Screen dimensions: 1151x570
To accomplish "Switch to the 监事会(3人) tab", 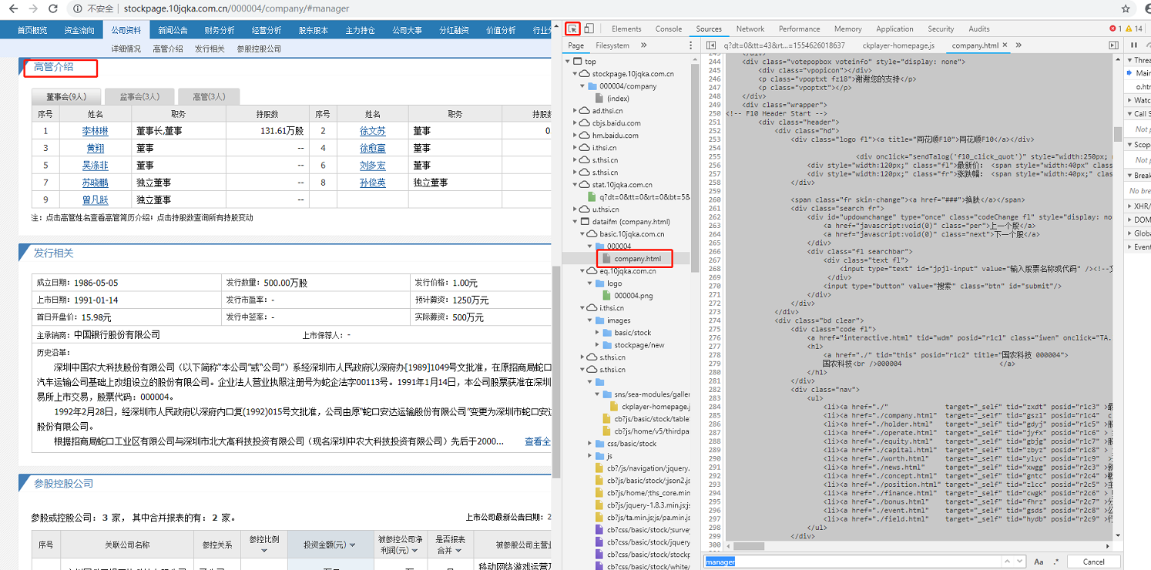I will click(139, 97).
